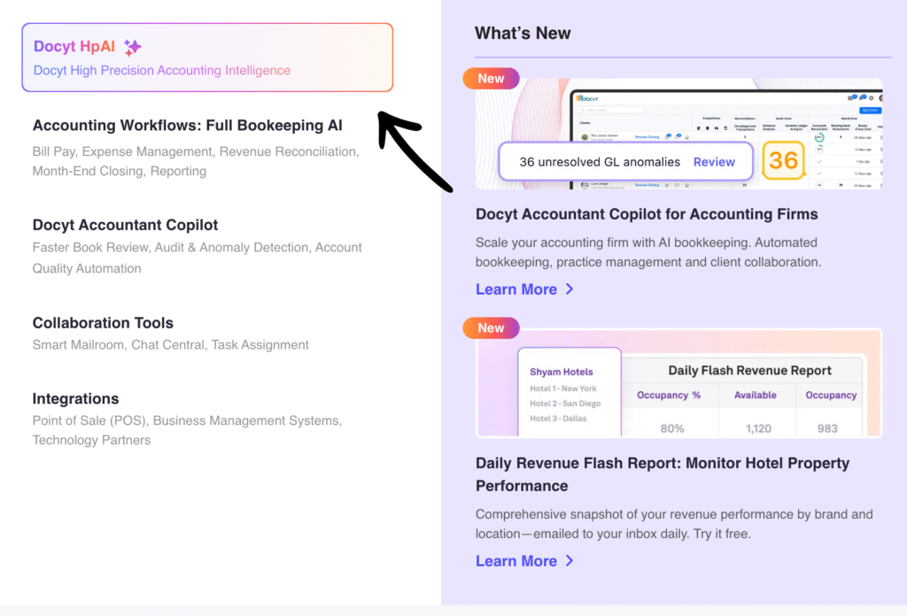The image size is (907, 616).
Task: Click the chevron arrow beside the second Learn More
Action: point(570,561)
